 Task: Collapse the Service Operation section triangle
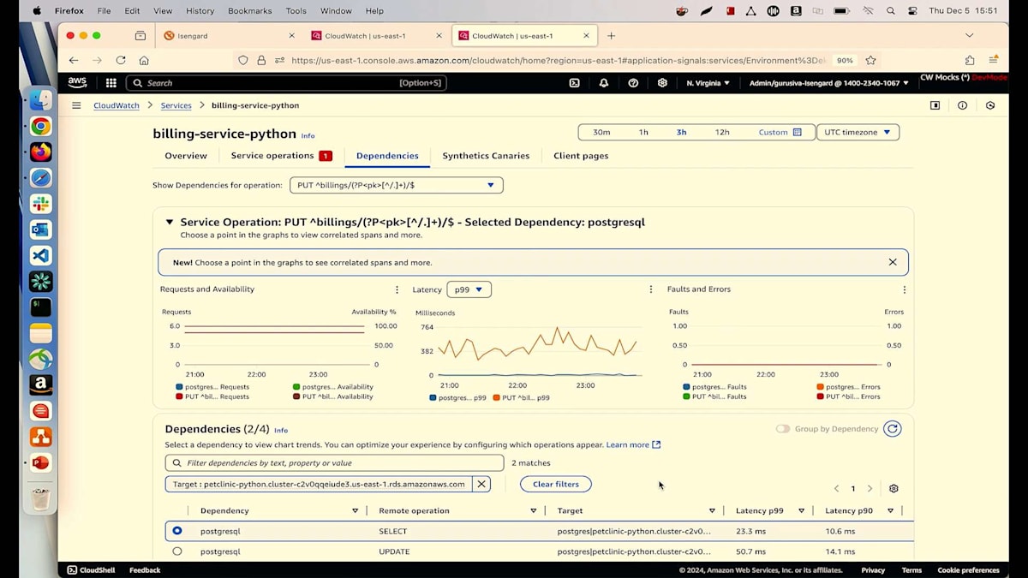[x=169, y=222]
